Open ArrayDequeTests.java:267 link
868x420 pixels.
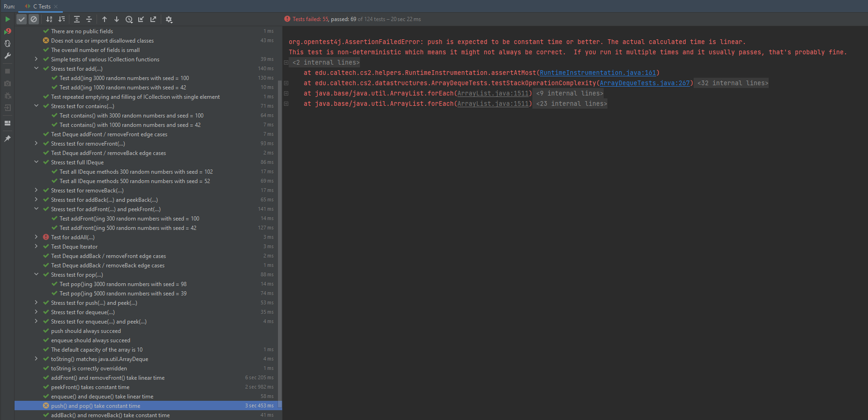[x=644, y=83]
